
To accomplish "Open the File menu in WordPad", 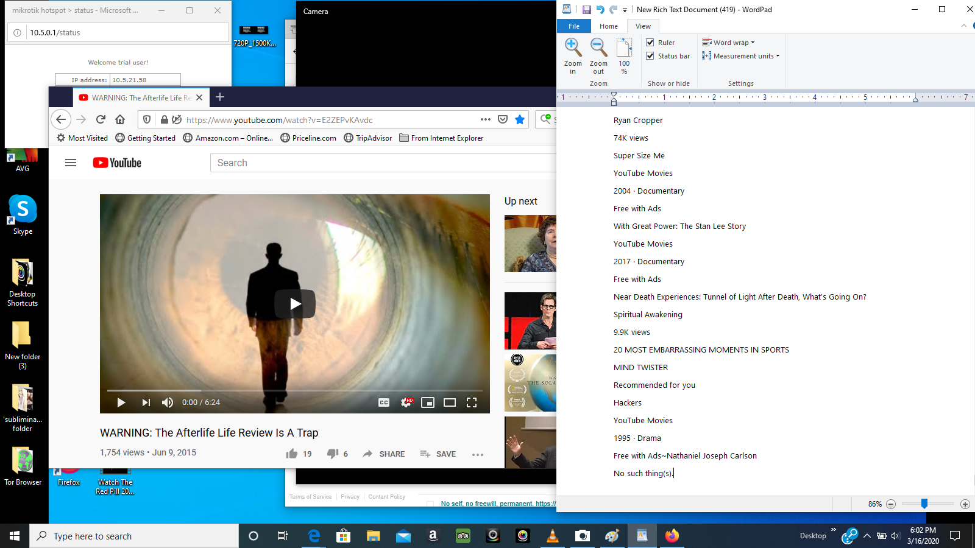I will 574,26.
